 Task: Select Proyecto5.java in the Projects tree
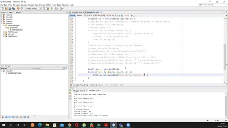pos(17,30)
